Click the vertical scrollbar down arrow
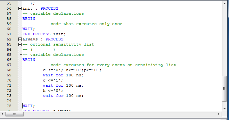This screenshot has width=229, height=120. click(225, 108)
